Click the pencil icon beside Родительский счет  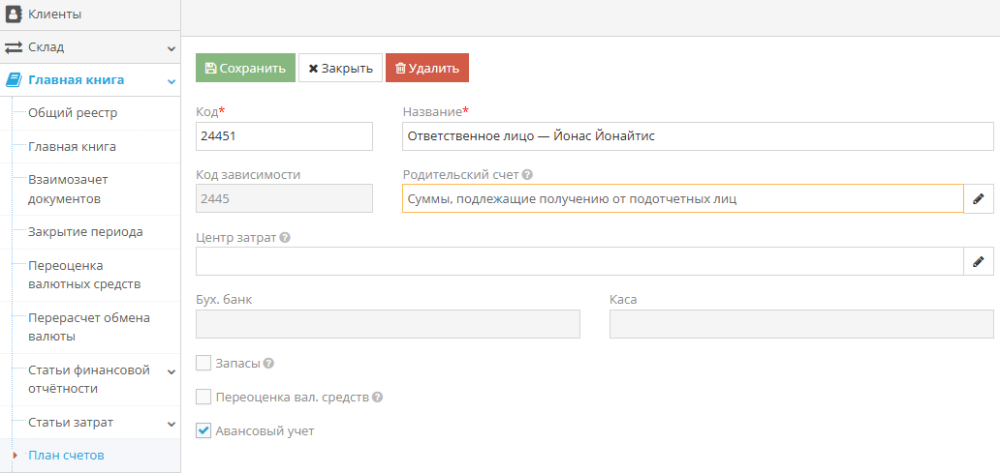click(x=979, y=198)
